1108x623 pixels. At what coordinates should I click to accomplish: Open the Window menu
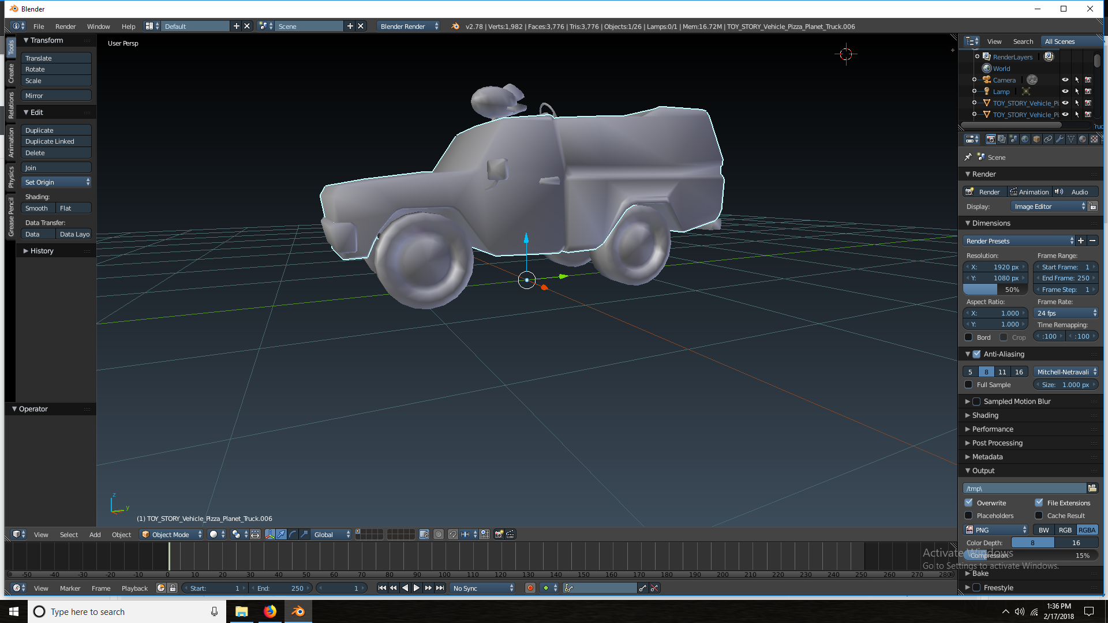pyautogui.click(x=99, y=27)
